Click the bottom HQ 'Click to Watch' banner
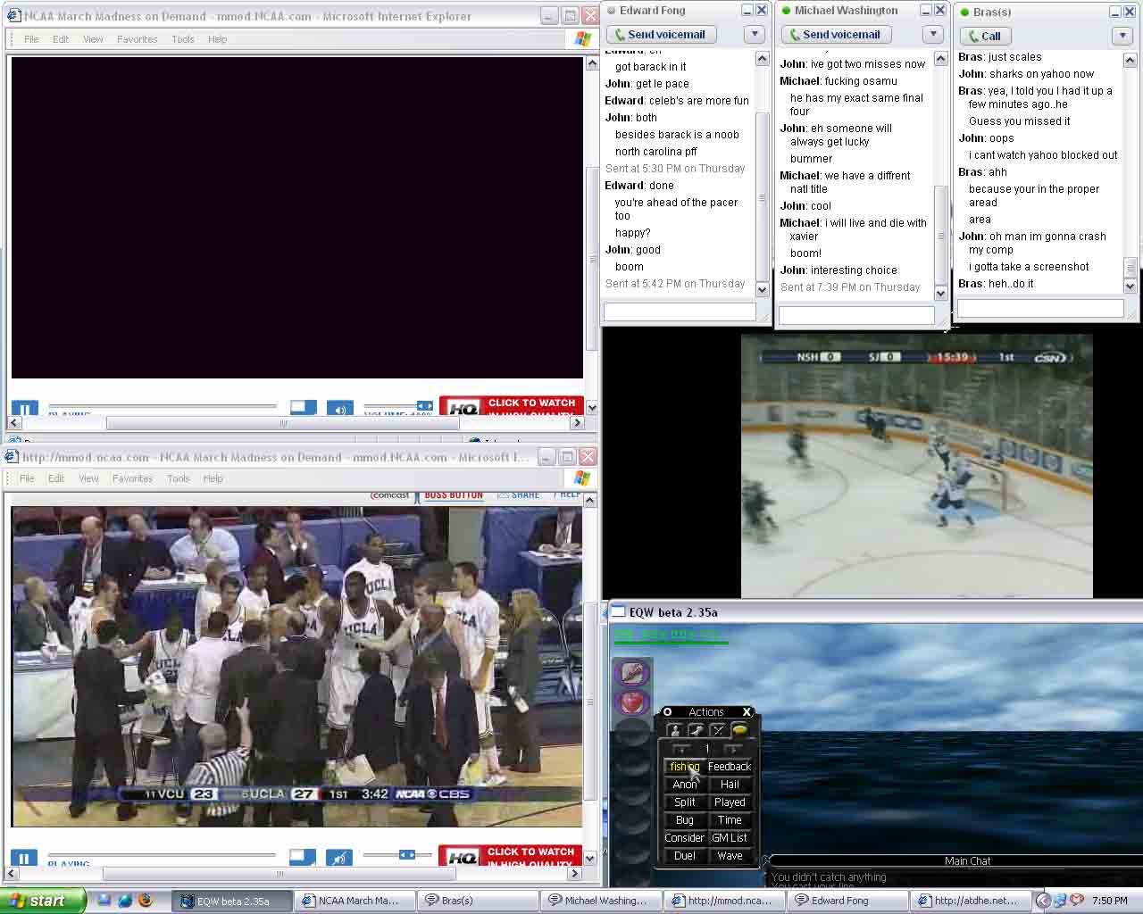The height and width of the screenshot is (914, 1143). tap(511, 856)
